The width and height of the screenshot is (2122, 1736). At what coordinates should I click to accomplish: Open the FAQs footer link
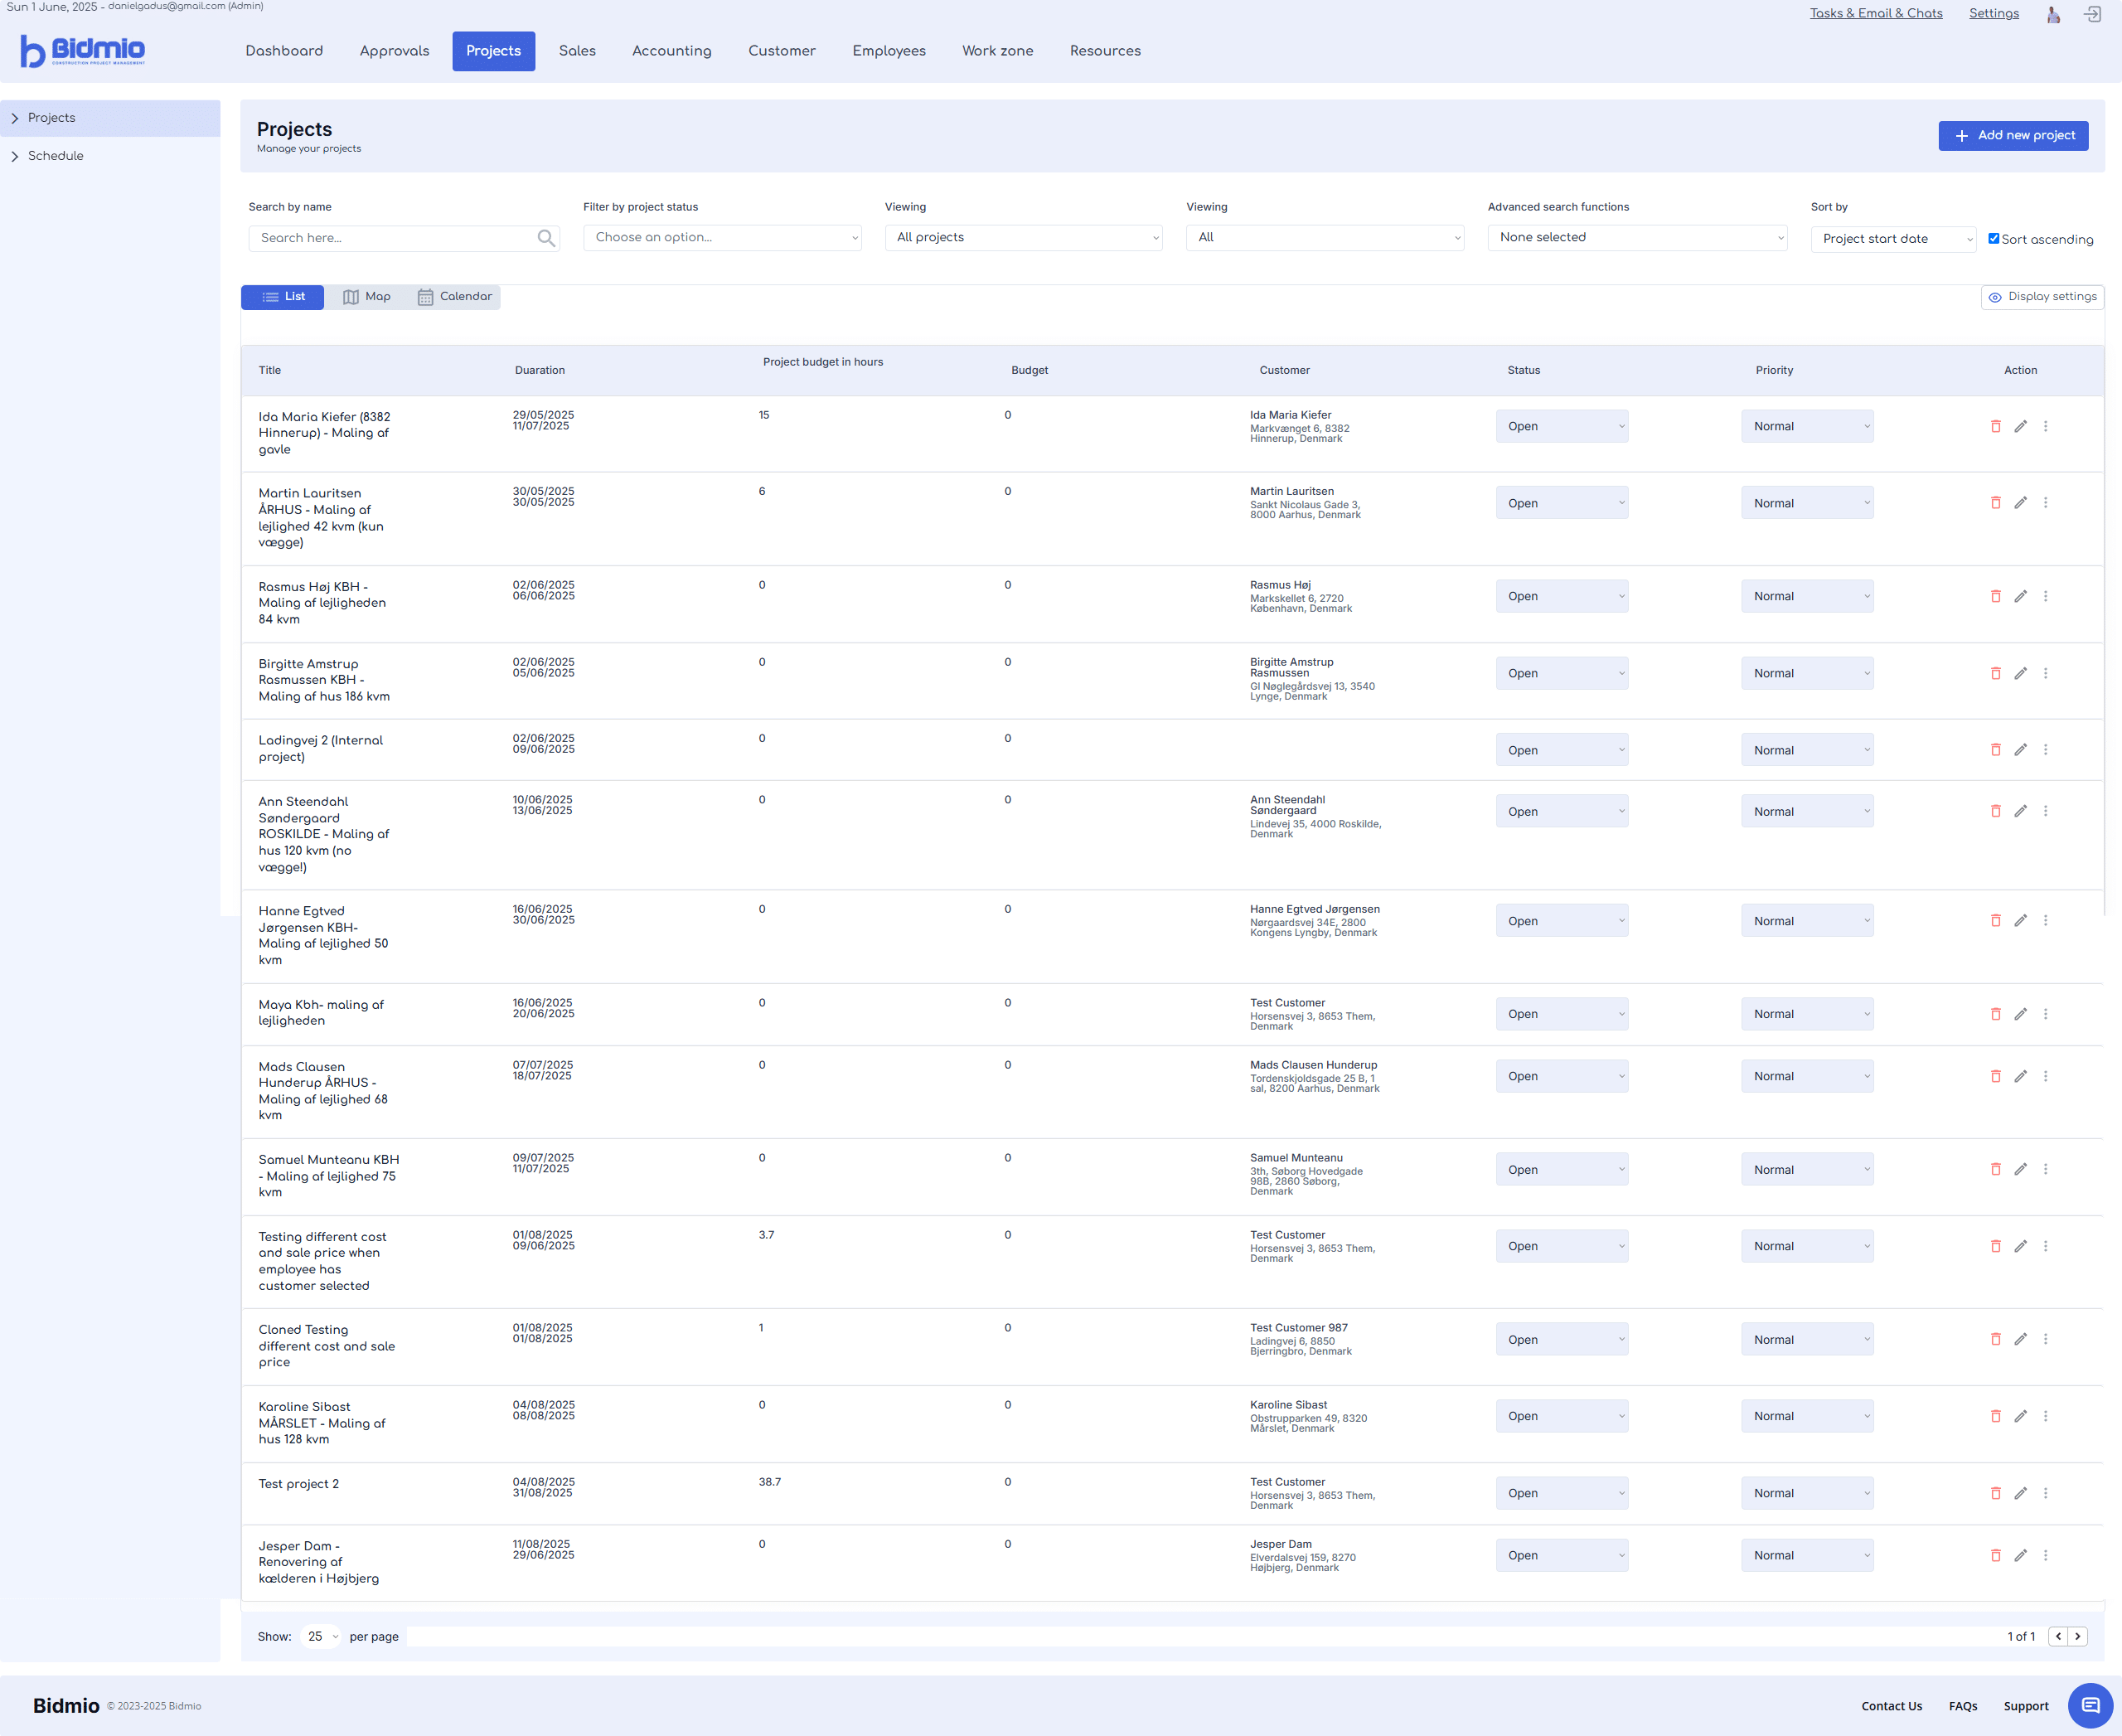(1962, 1706)
